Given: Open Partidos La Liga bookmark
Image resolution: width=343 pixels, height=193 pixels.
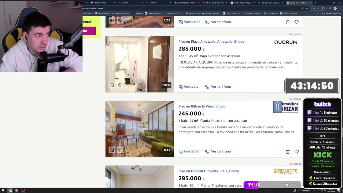Looking at the screenshot, I should pyautogui.click(x=252, y=13).
